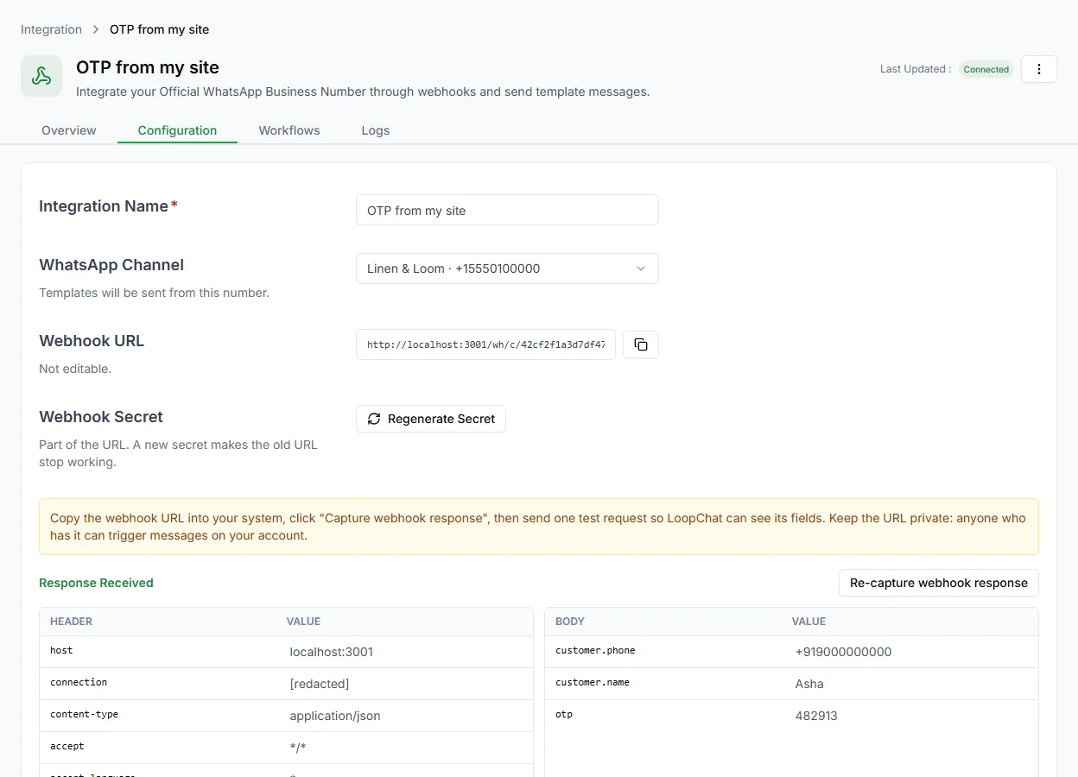Image resolution: width=1078 pixels, height=777 pixels.
Task: Click the otp body field name
Action: pyautogui.click(x=564, y=714)
